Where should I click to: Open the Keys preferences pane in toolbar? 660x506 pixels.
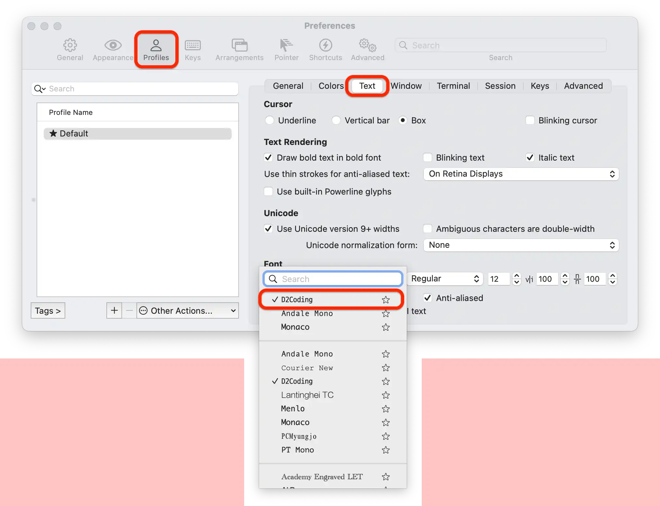(x=193, y=50)
